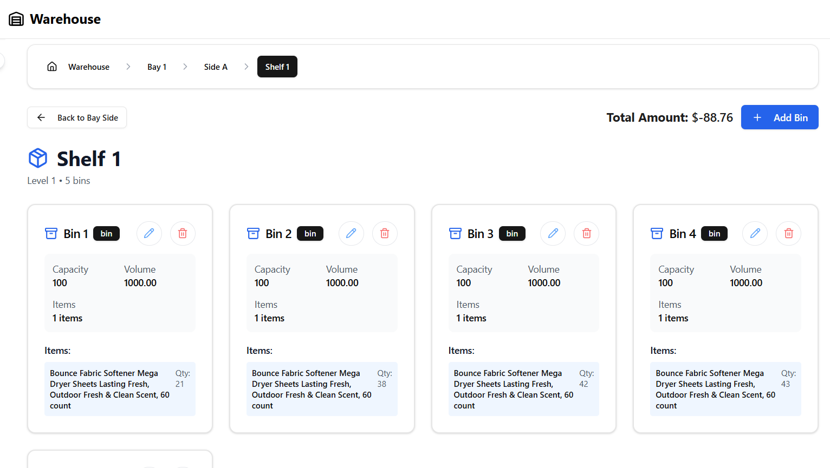Click the home icon in the breadcrumb
This screenshot has height=468, width=830.
pos(52,67)
